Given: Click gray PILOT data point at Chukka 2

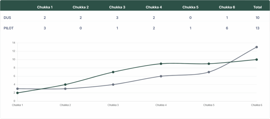Looking at the screenshot, I should pos(65,89).
